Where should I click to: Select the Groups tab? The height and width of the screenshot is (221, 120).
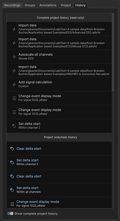[30, 5]
